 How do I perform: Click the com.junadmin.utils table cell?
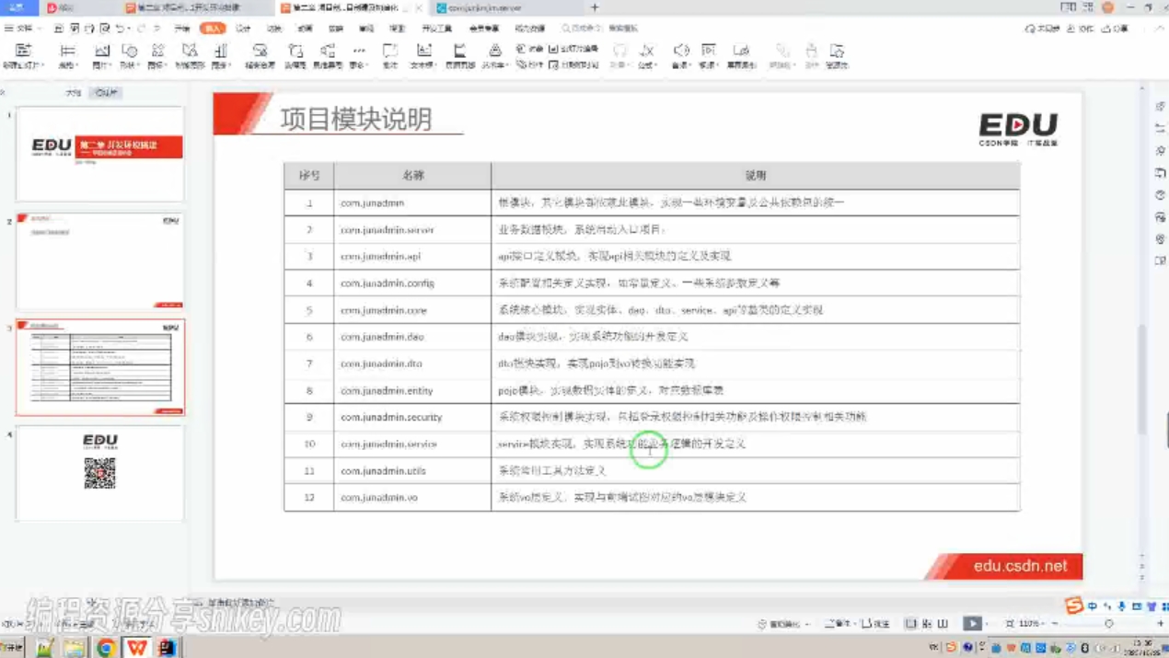(412, 470)
